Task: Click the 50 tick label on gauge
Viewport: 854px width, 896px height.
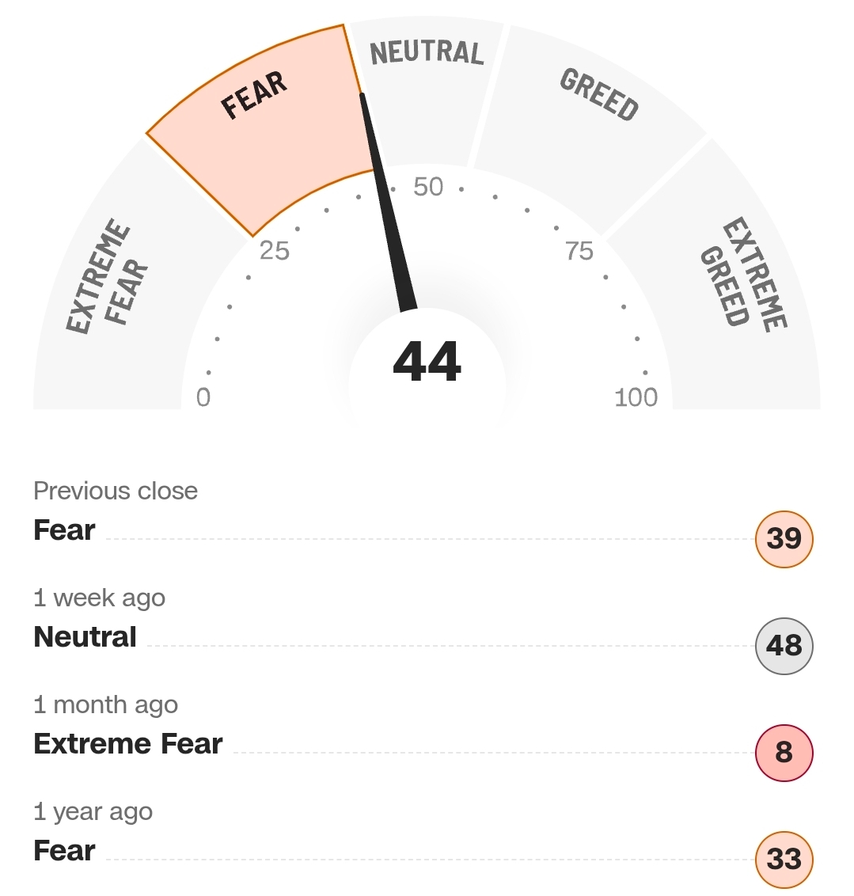Action: [x=428, y=187]
